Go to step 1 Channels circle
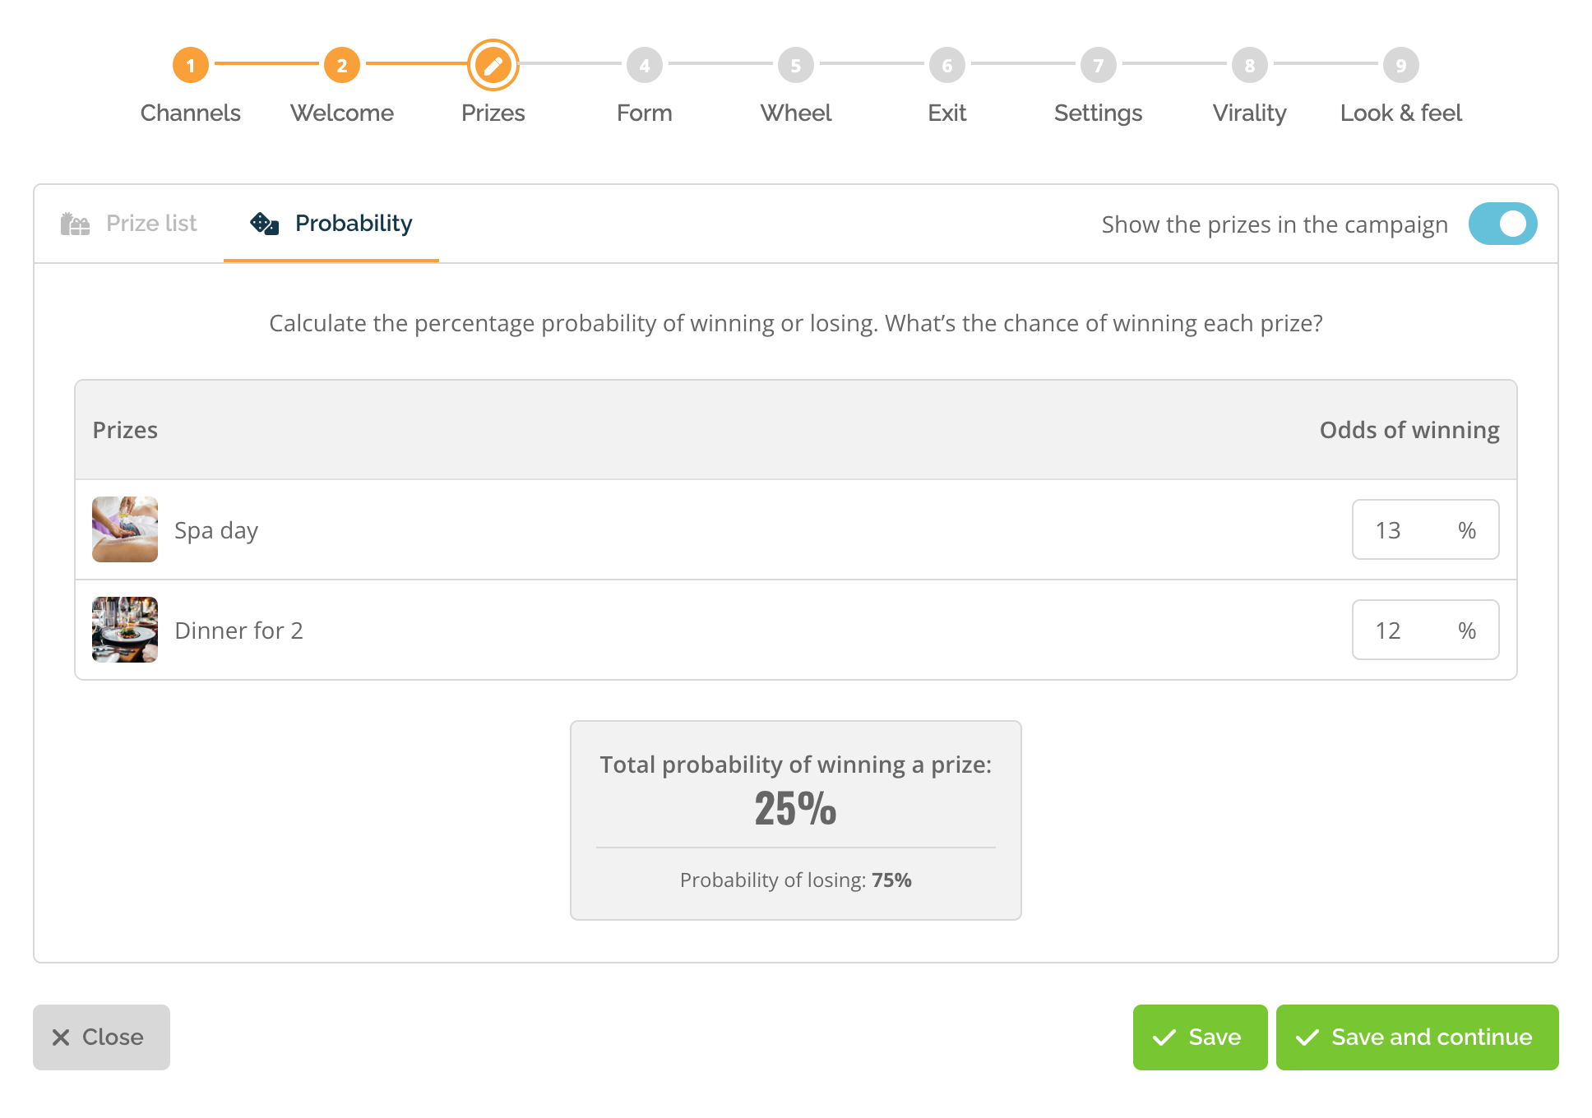 [190, 65]
